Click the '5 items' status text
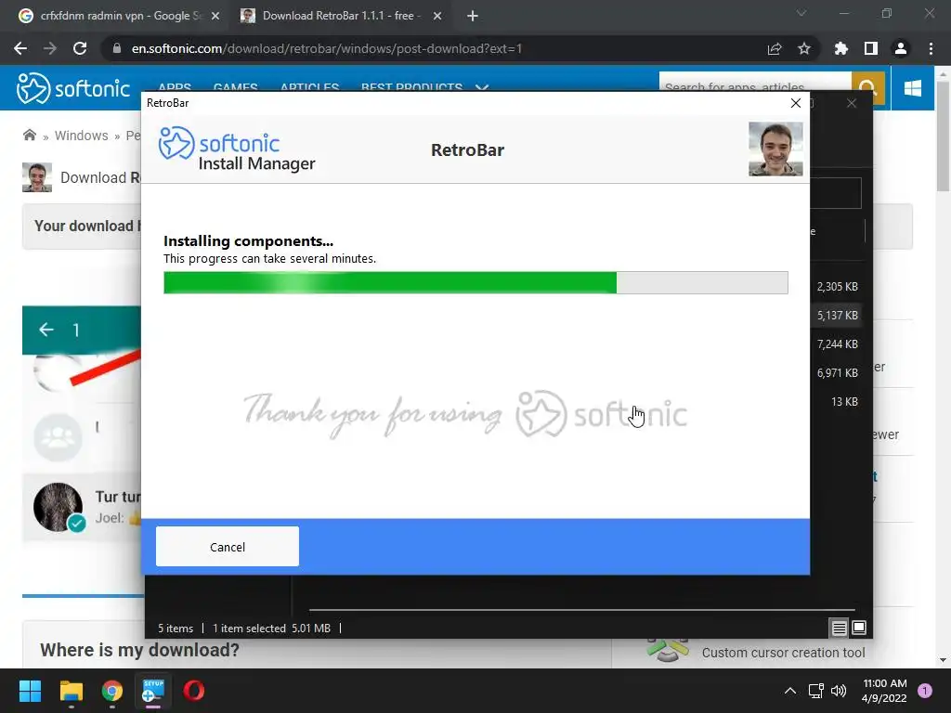Screen dimensions: 951x713 point(176,629)
